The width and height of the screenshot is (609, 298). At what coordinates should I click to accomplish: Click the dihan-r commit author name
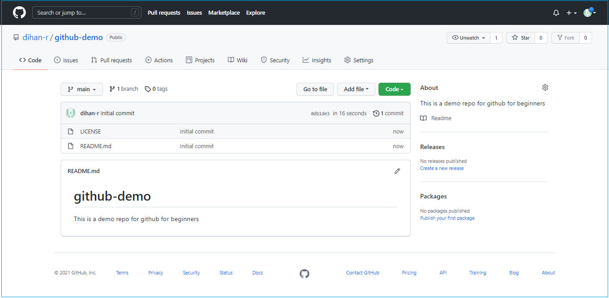pyautogui.click(x=90, y=113)
